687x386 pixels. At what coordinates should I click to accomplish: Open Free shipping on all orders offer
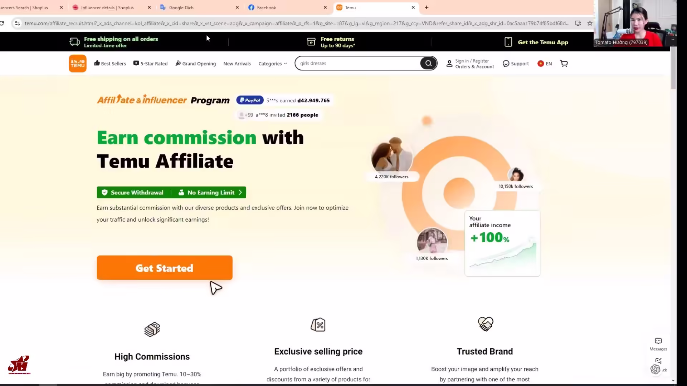click(x=114, y=42)
